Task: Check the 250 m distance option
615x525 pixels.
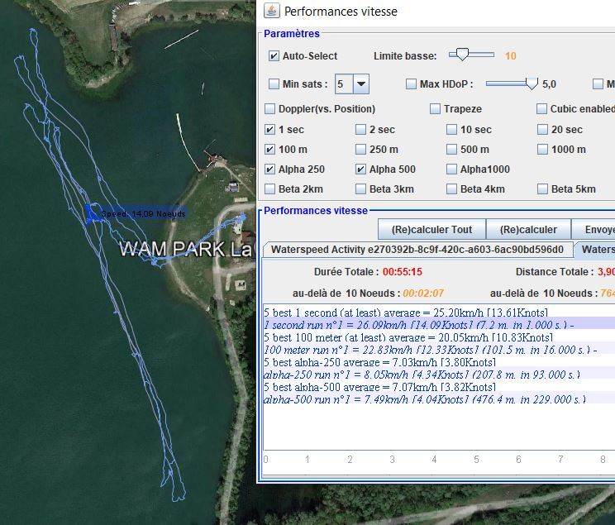Action: click(360, 150)
